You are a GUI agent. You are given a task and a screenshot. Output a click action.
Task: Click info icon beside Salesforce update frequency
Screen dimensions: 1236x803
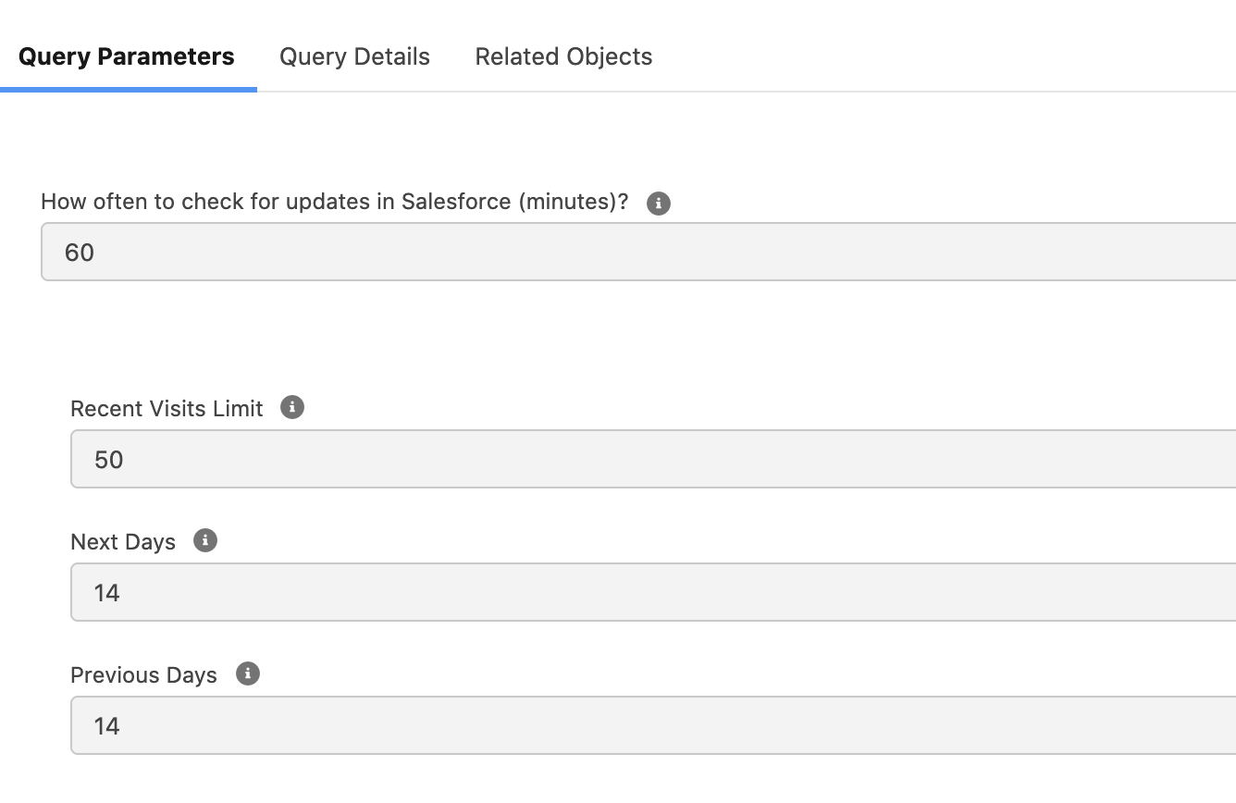[658, 204]
